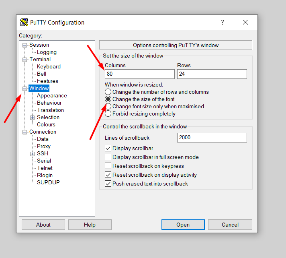Select Change the number of rows and columns
Viewport: 286px width, 258px height.
[157, 92]
